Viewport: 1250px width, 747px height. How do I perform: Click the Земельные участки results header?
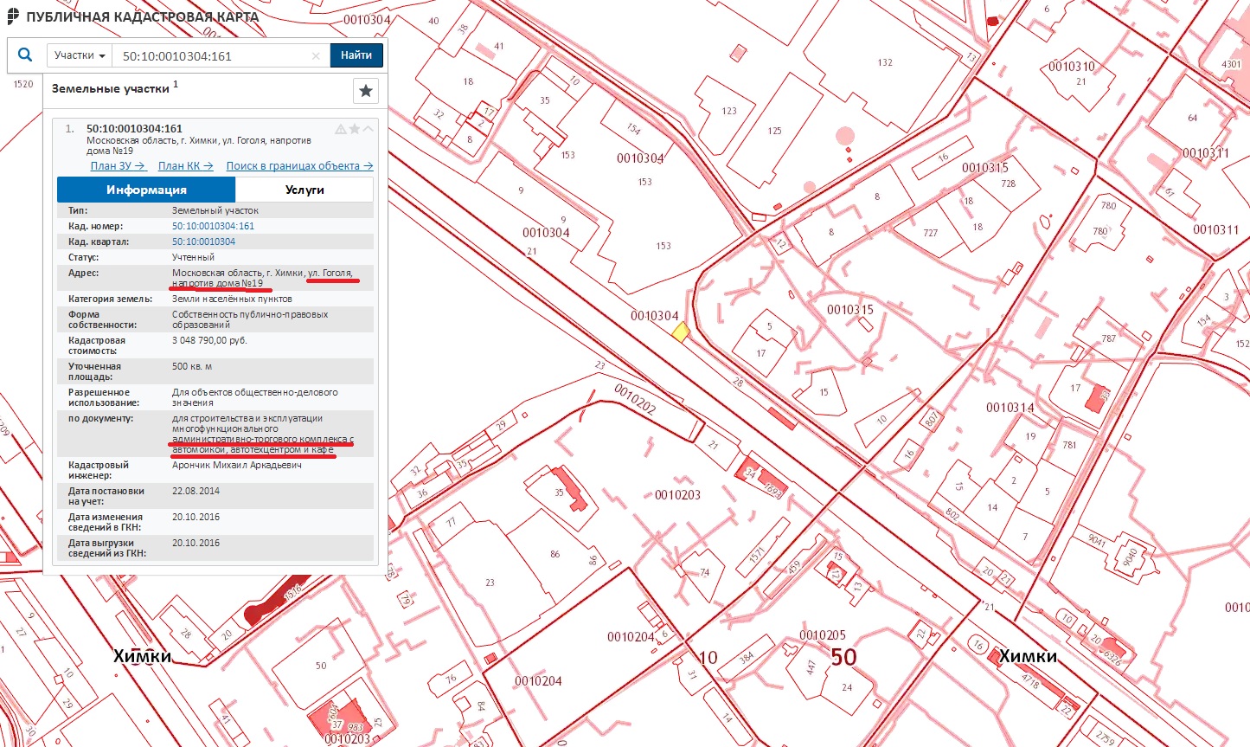point(111,88)
